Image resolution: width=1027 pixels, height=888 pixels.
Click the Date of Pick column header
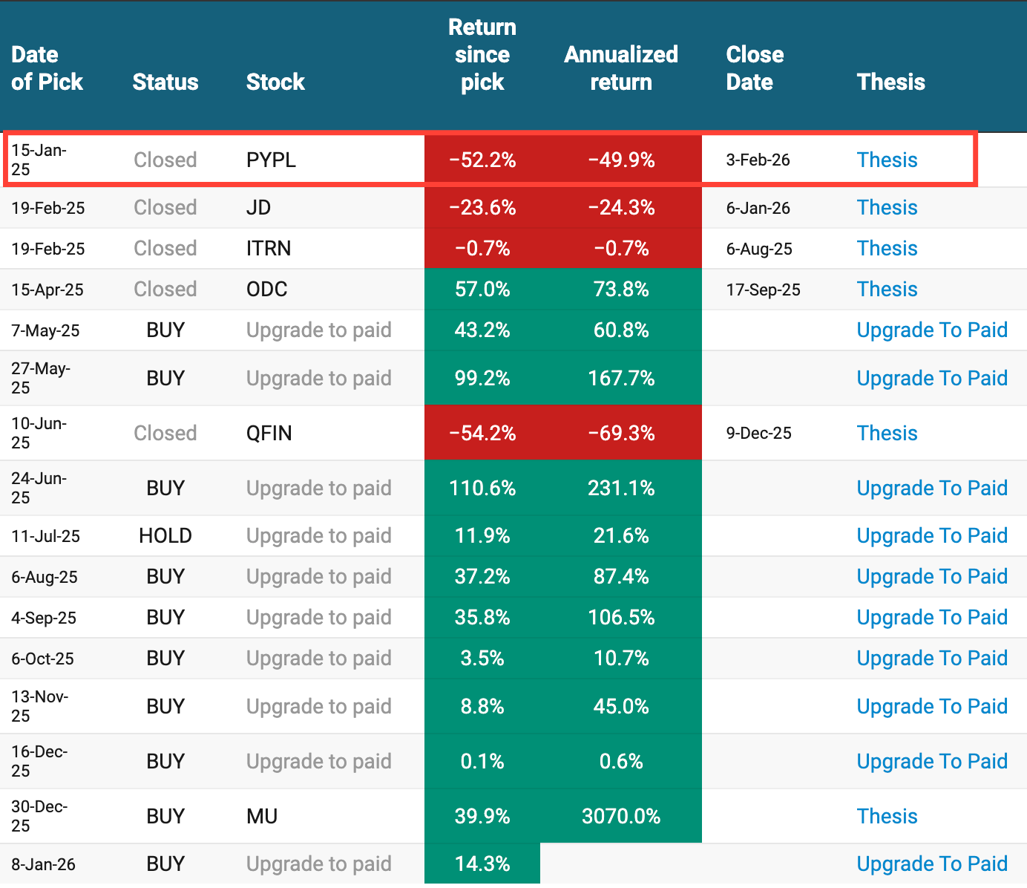(47, 68)
